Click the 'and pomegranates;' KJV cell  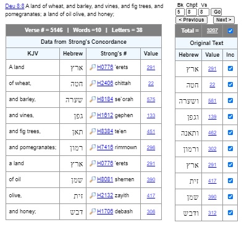33,147
